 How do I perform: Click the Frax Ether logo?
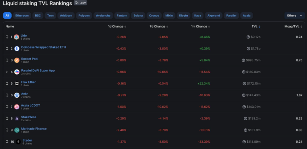[17, 83]
